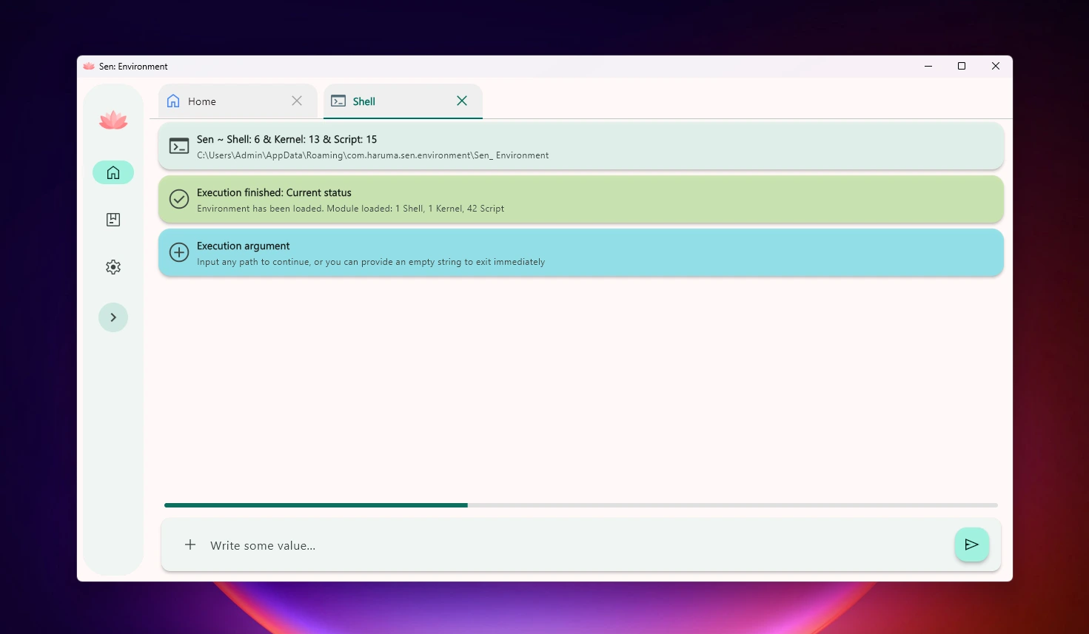Select the 'Environment has been loaded' message text

click(x=350, y=209)
